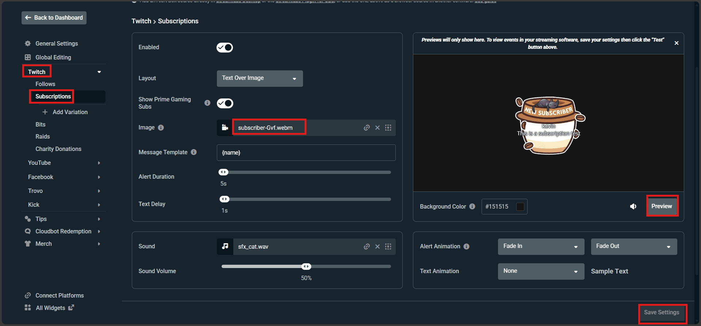This screenshot has width=701, height=326.
Task: Open media gallery grid icon for Image
Action: tap(388, 128)
